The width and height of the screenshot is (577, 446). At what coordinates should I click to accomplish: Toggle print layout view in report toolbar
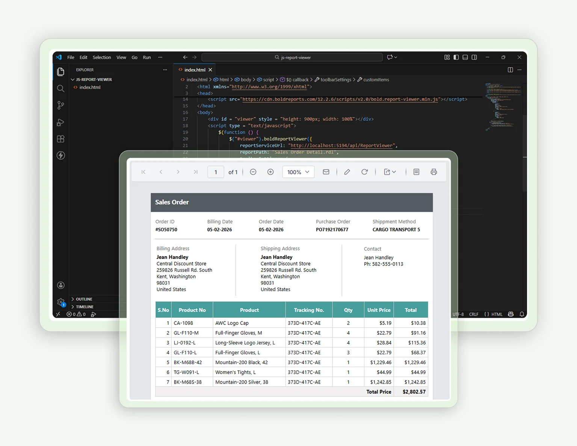click(416, 172)
